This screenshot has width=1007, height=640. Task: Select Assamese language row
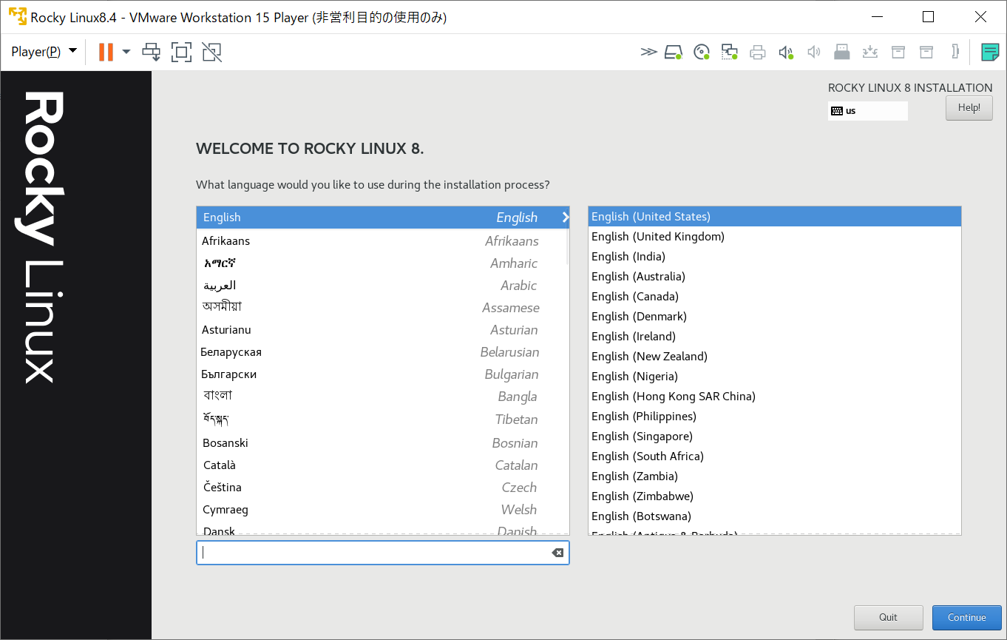coord(383,308)
